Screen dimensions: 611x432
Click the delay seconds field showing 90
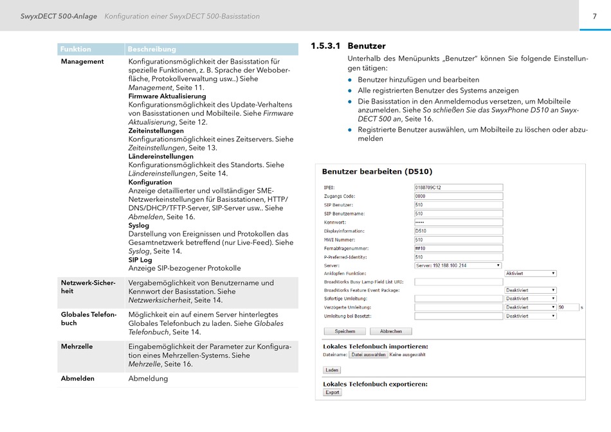pyautogui.click(x=568, y=307)
